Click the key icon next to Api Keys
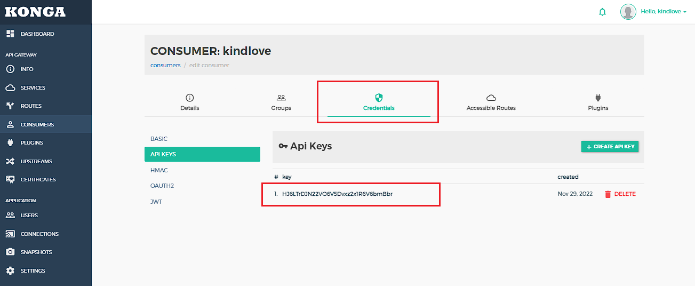695x286 pixels. [283, 146]
